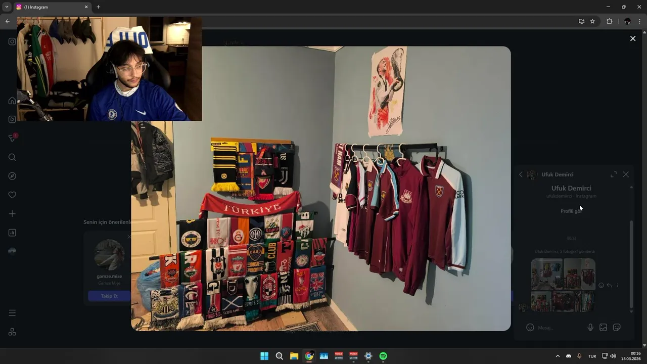Click Profili gör button in chat
This screenshot has height=364, width=647.
tap(571, 211)
